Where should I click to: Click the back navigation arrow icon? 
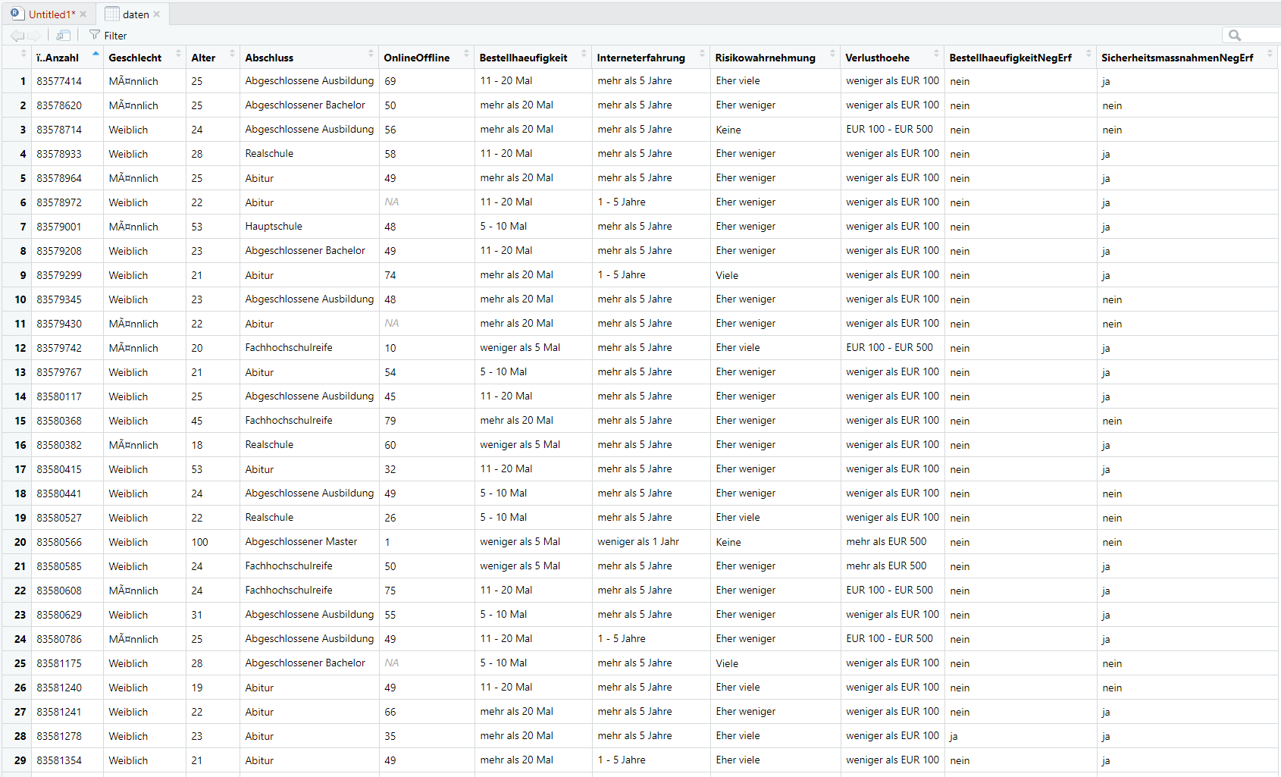[17, 36]
